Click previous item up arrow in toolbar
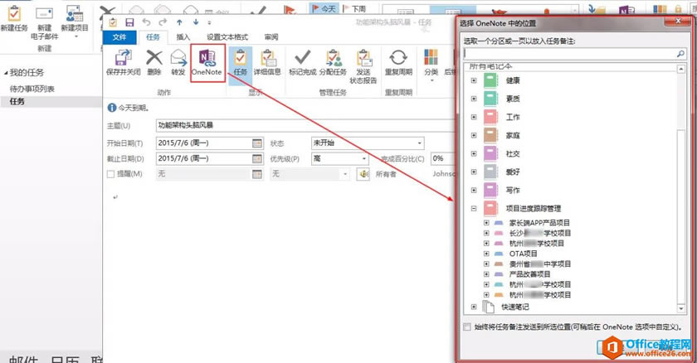This screenshot has width=697, height=363. [179, 22]
